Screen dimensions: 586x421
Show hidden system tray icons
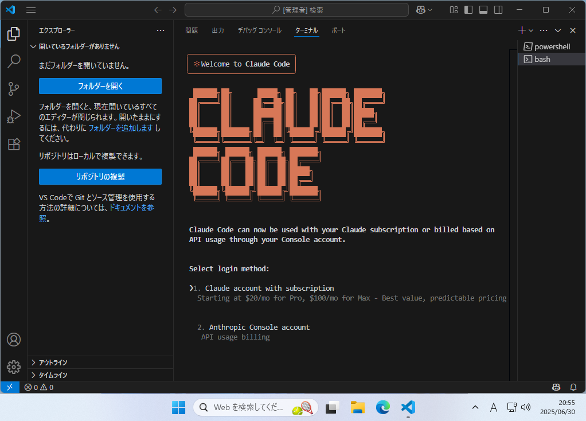click(x=475, y=408)
